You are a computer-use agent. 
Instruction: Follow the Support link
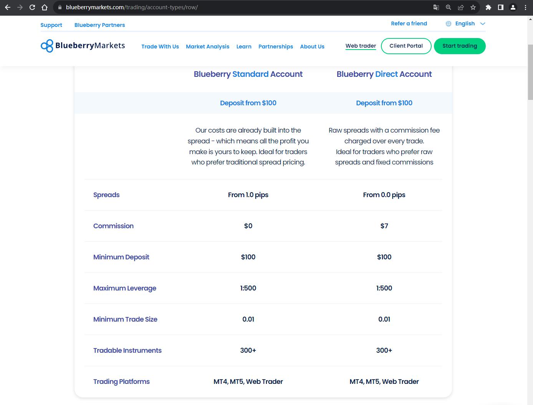51,25
